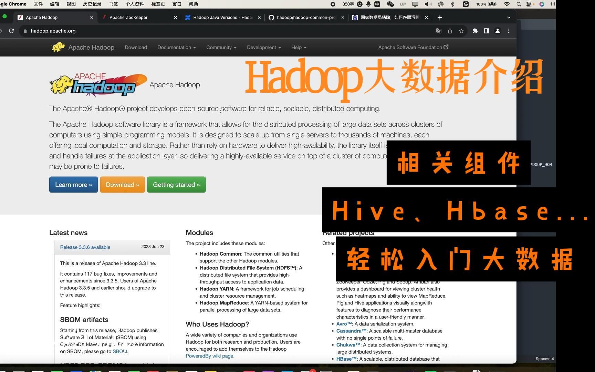Follow the SBOM link

(x=120, y=351)
